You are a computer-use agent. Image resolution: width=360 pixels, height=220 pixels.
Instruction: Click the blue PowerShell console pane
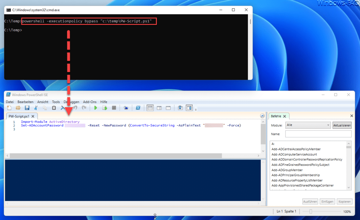[x=133, y=180]
